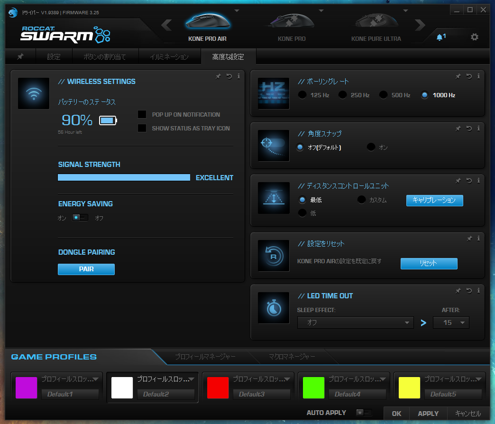
Task: Show info for LED TIME OUT panel
Action: [478, 291]
